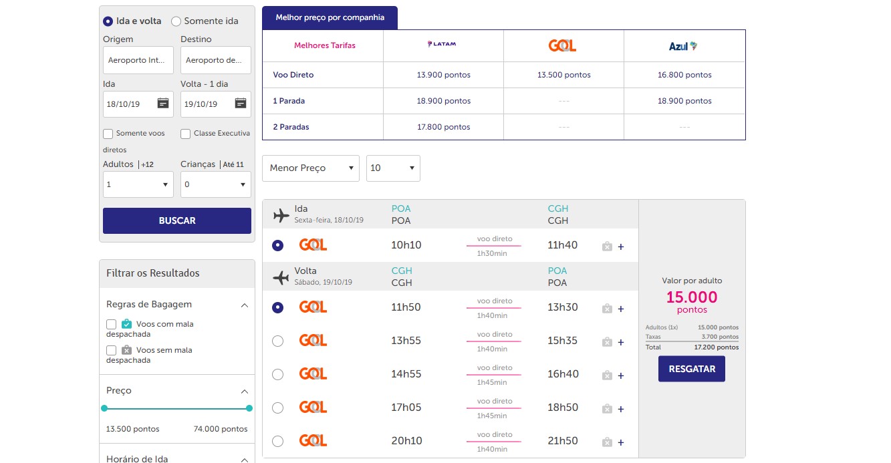Viewport: 891px width, 463px height.
Task: Open the Menor Preço sort dropdown
Action: [311, 168]
